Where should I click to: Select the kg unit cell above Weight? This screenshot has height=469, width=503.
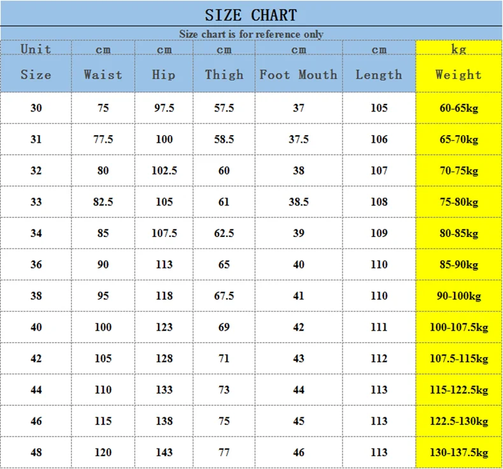tap(458, 49)
